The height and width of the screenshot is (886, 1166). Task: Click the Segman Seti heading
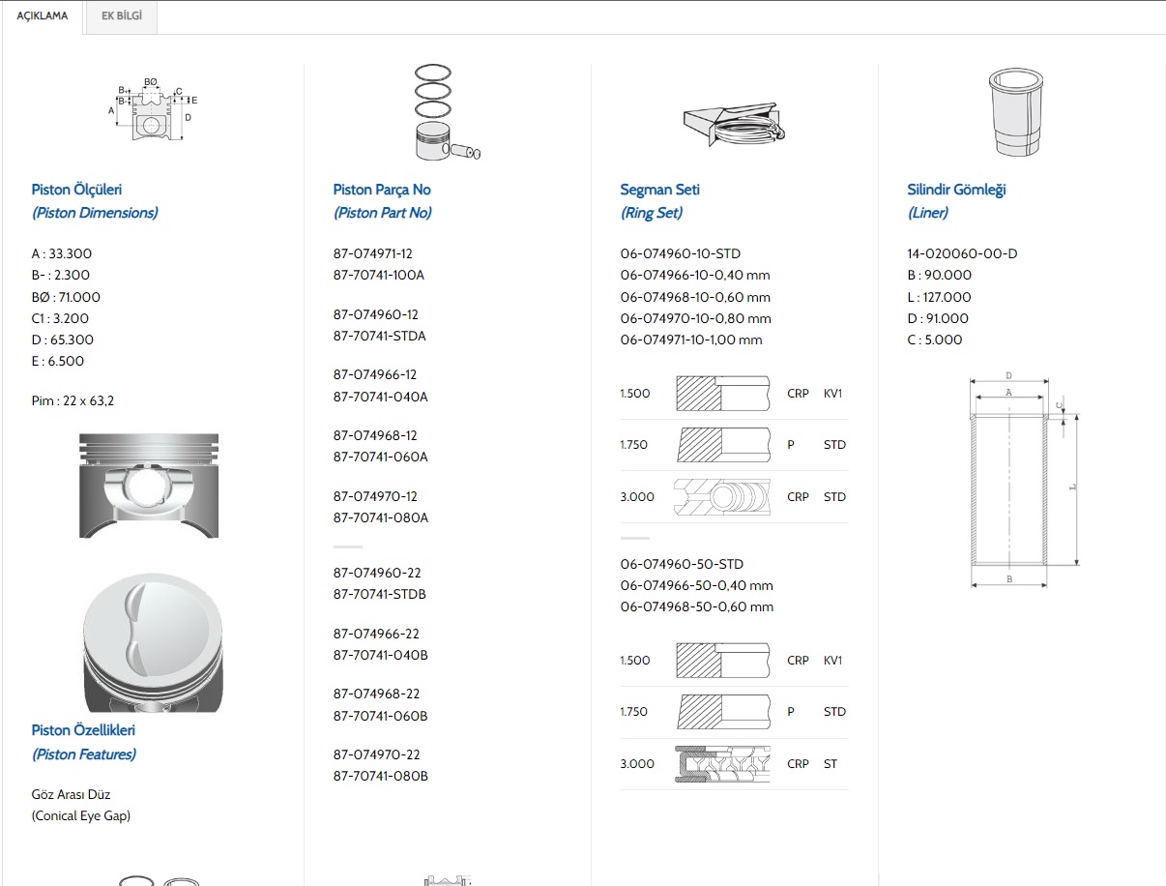[659, 190]
